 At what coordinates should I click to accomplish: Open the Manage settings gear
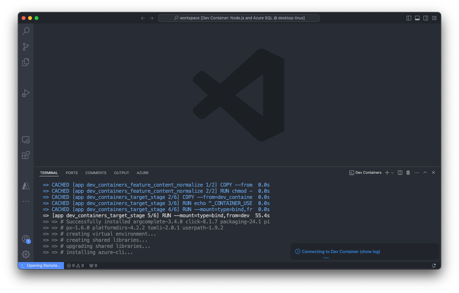pos(26,254)
